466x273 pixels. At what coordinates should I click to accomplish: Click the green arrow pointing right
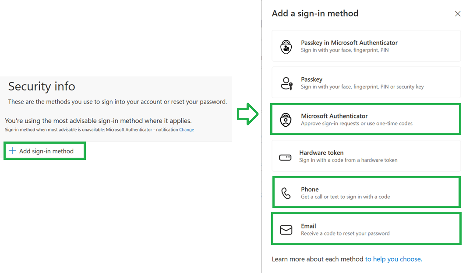click(x=247, y=114)
